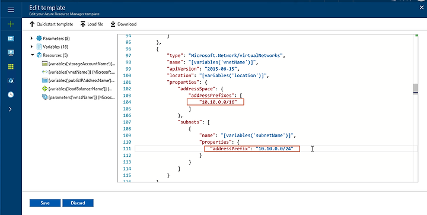Image resolution: width=427 pixels, height=215 pixels.
Task: Click the VM scale set resource icon
Action: pyautogui.click(x=44, y=97)
